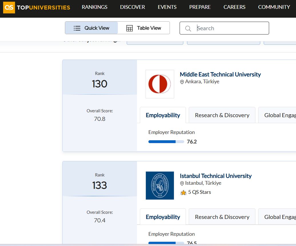296x246 pixels.
Task: Switch to Table View mode
Action: pyautogui.click(x=144, y=28)
